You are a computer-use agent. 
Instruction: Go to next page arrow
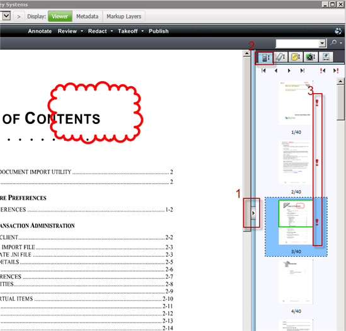[289, 70]
